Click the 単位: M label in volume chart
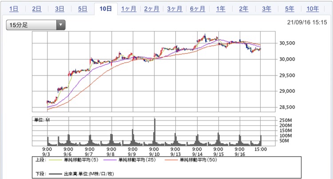Screen dimensions: 333x179 pos(42,120)
